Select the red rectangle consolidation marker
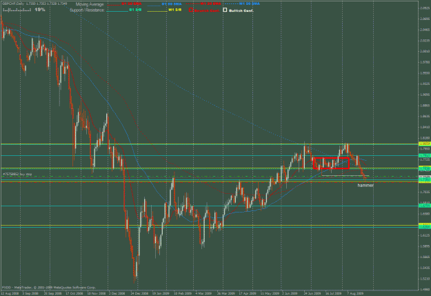Image resolution: width=431 pixels, height=296 pixels. pos(331,163)
